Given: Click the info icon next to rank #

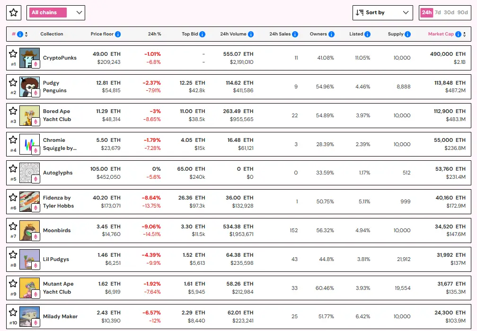Looking at the screenshot, I should 20,35.
